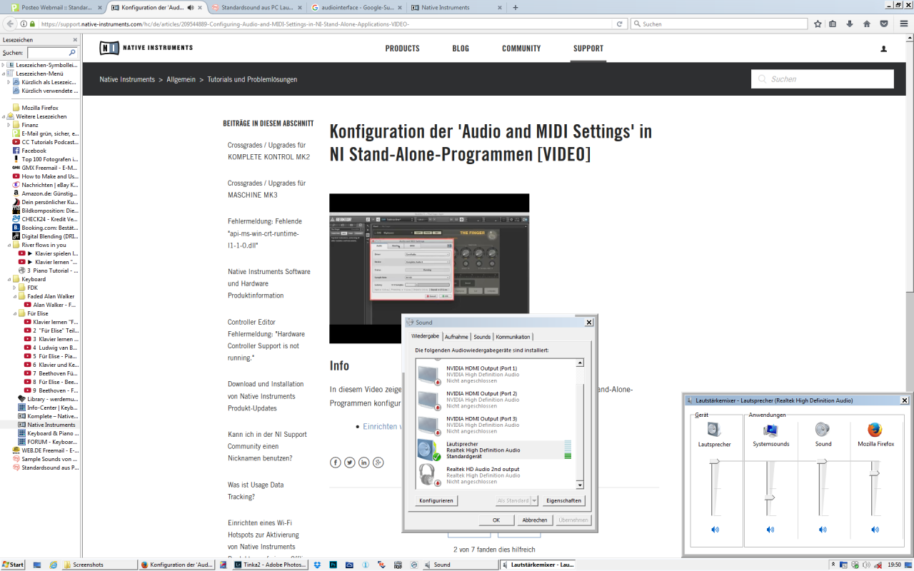Open the Firefox hamburger menu
914x571 pixels.
(903, 24)
